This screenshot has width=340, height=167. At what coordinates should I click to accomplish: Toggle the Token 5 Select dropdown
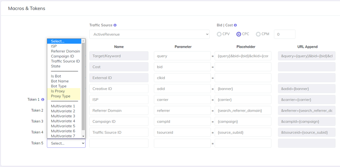(x=66, y=143)
